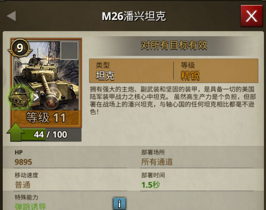Select the 部署时间 1.5秒 stat

tap(197, 180)
